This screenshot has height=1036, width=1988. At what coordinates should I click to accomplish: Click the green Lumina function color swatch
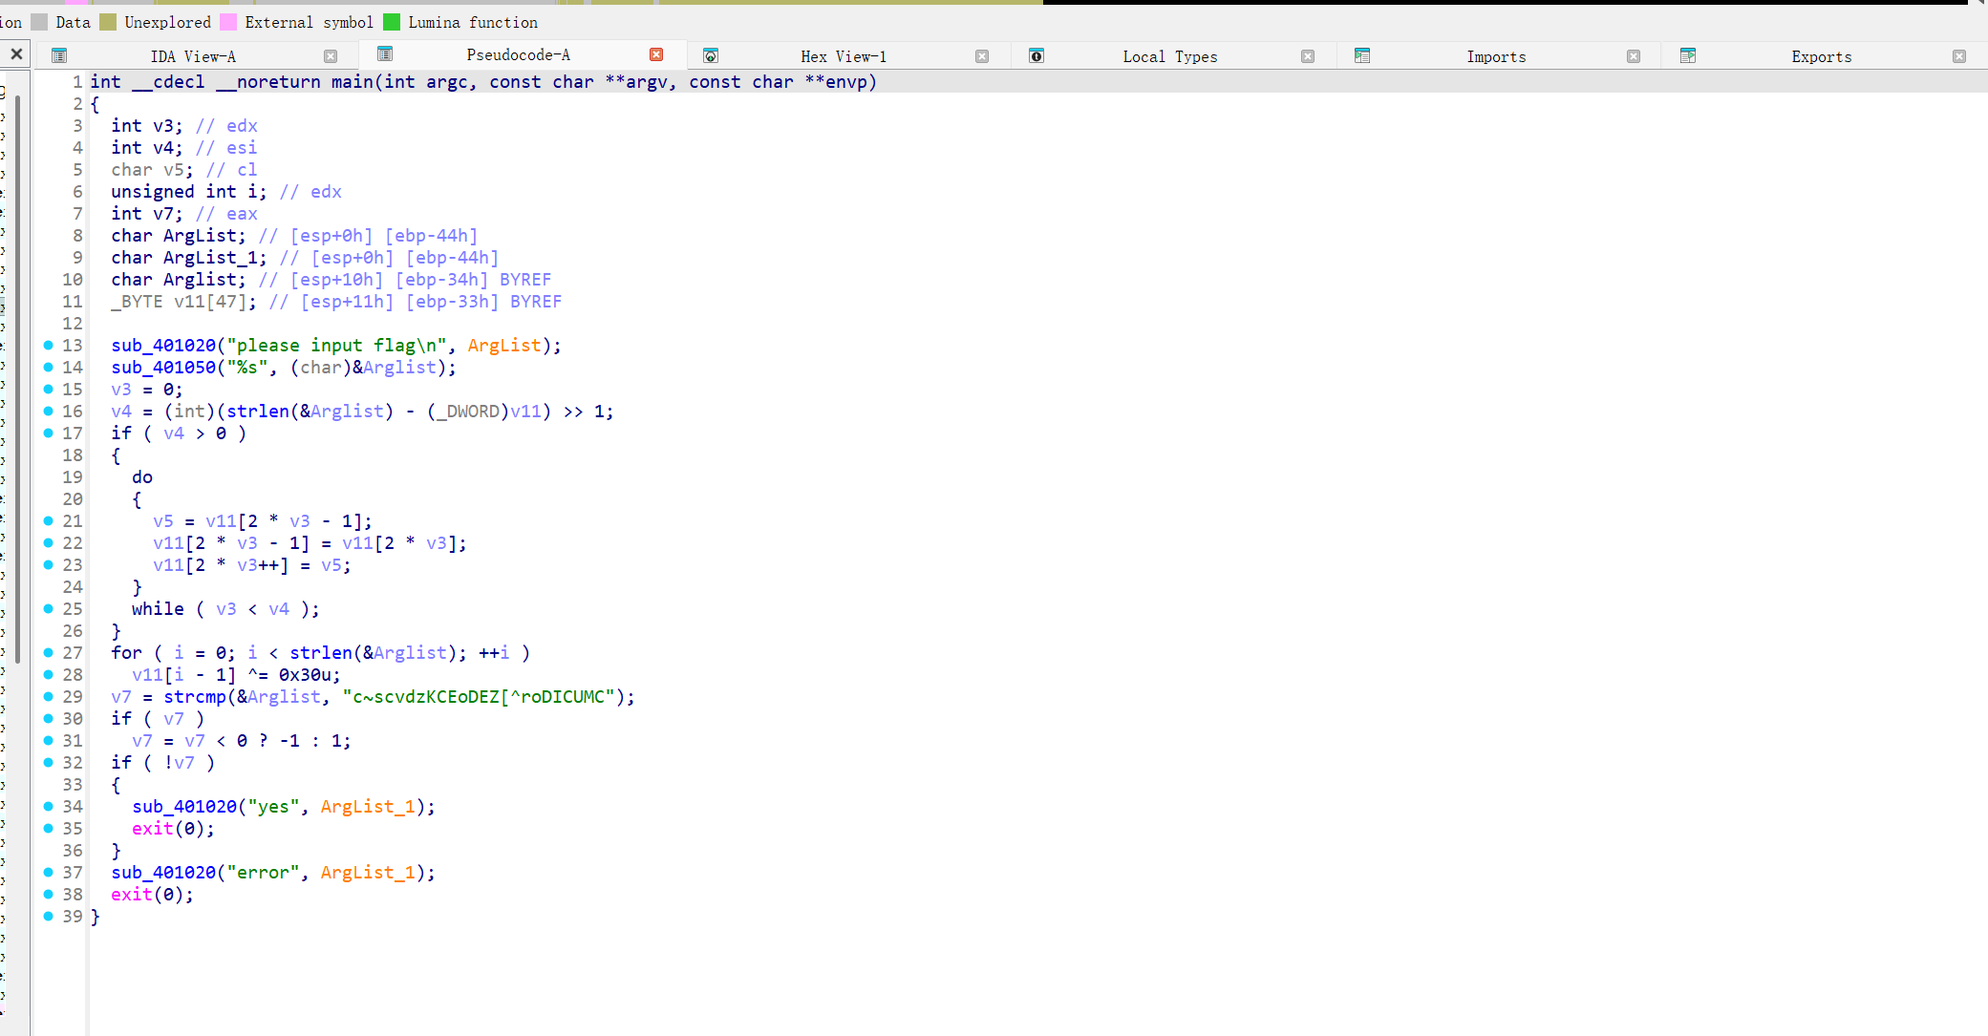coord(392,22)
